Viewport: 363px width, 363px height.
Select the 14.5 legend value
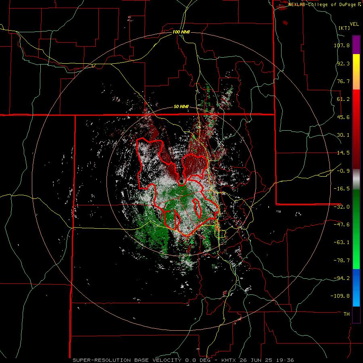coord(343,153)
